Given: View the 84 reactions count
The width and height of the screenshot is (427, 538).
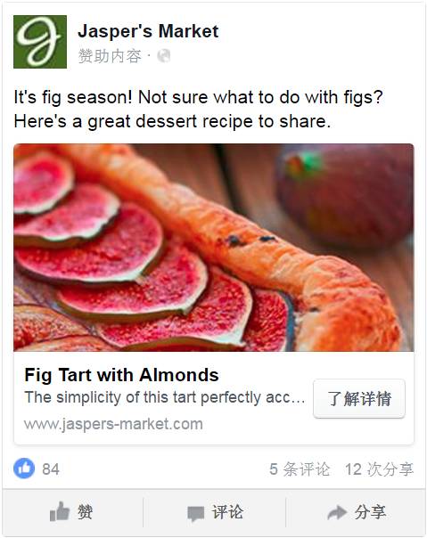Looking at the screenshot, I should 51,469.
